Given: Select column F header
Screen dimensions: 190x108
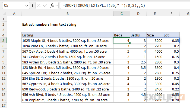Looking at the screenshot, I should click(x=171, y=13).
